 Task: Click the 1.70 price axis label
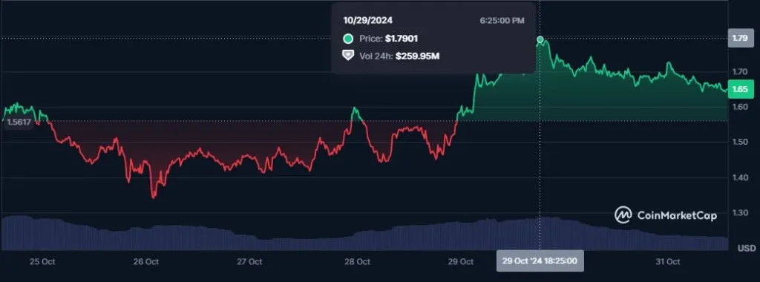(x=740, y=72)
